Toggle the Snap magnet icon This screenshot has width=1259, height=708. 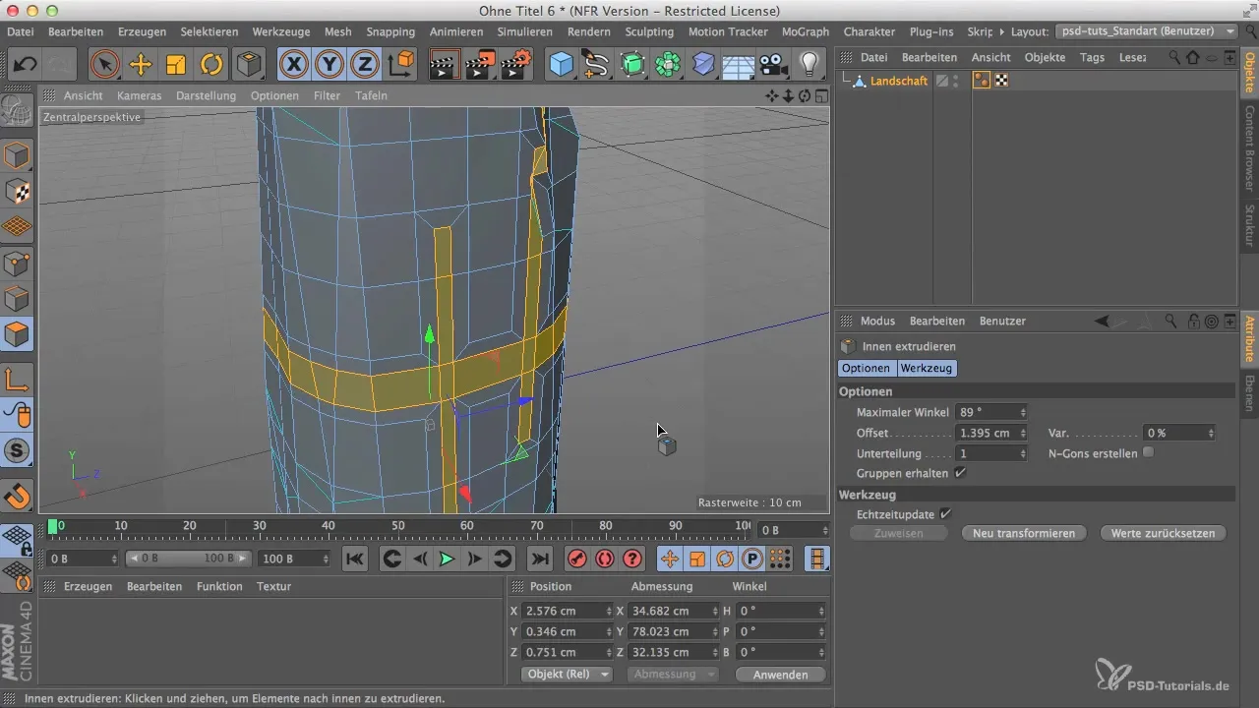pos(18,496)
